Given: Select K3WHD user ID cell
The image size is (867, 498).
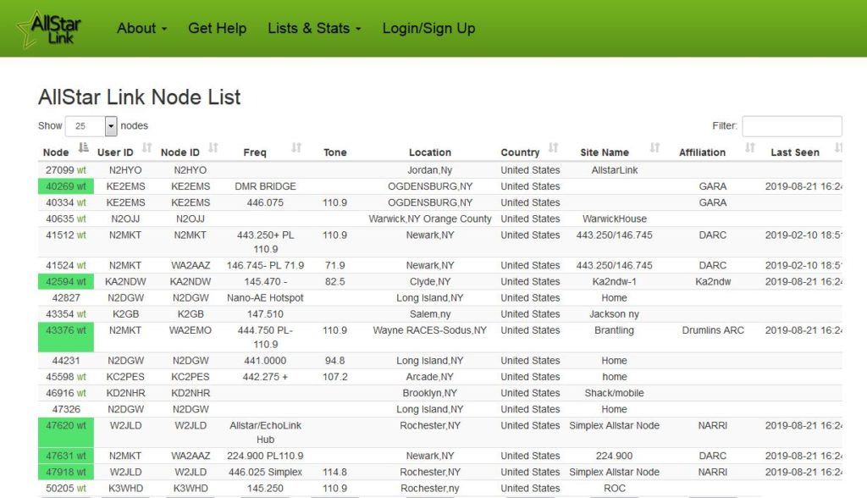Looking at the screenshot, I should 125,488.
